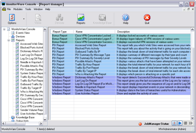Select Cisco VPN Concentrator Locked row
The height and width of the screenshot is (133, 196).
(x=121, y=35)
